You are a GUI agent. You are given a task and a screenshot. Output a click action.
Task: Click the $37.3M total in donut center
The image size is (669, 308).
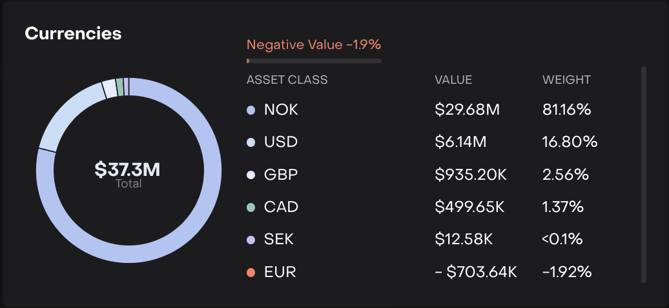(128, 170)
